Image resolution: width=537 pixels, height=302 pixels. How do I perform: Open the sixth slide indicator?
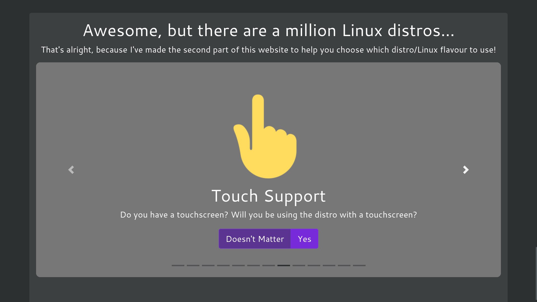pyautogui.click(x=253, y=265)
